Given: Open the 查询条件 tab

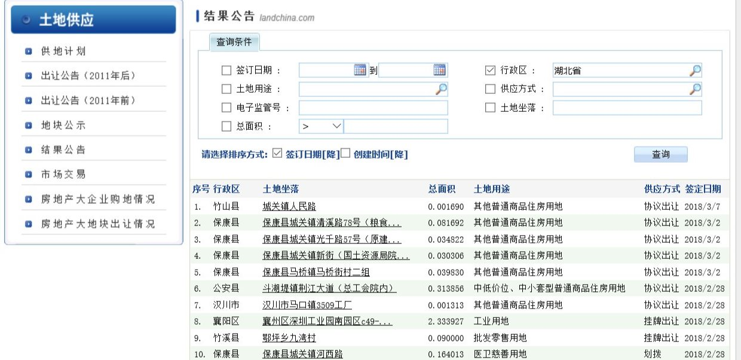Looking at the screenshot, I should click(x=234, y=42).
